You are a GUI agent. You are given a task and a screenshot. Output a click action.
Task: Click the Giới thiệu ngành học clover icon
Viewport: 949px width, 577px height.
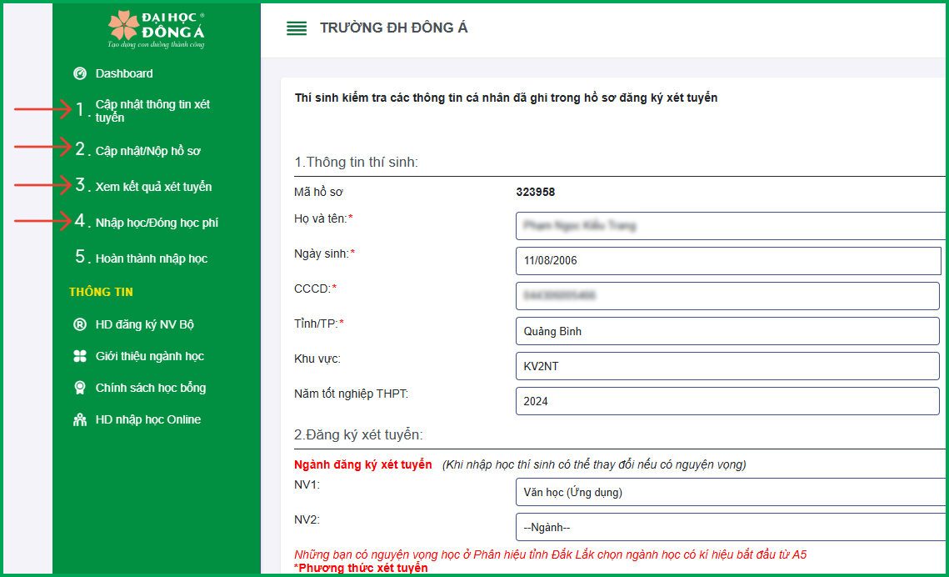tap(80, 356)
